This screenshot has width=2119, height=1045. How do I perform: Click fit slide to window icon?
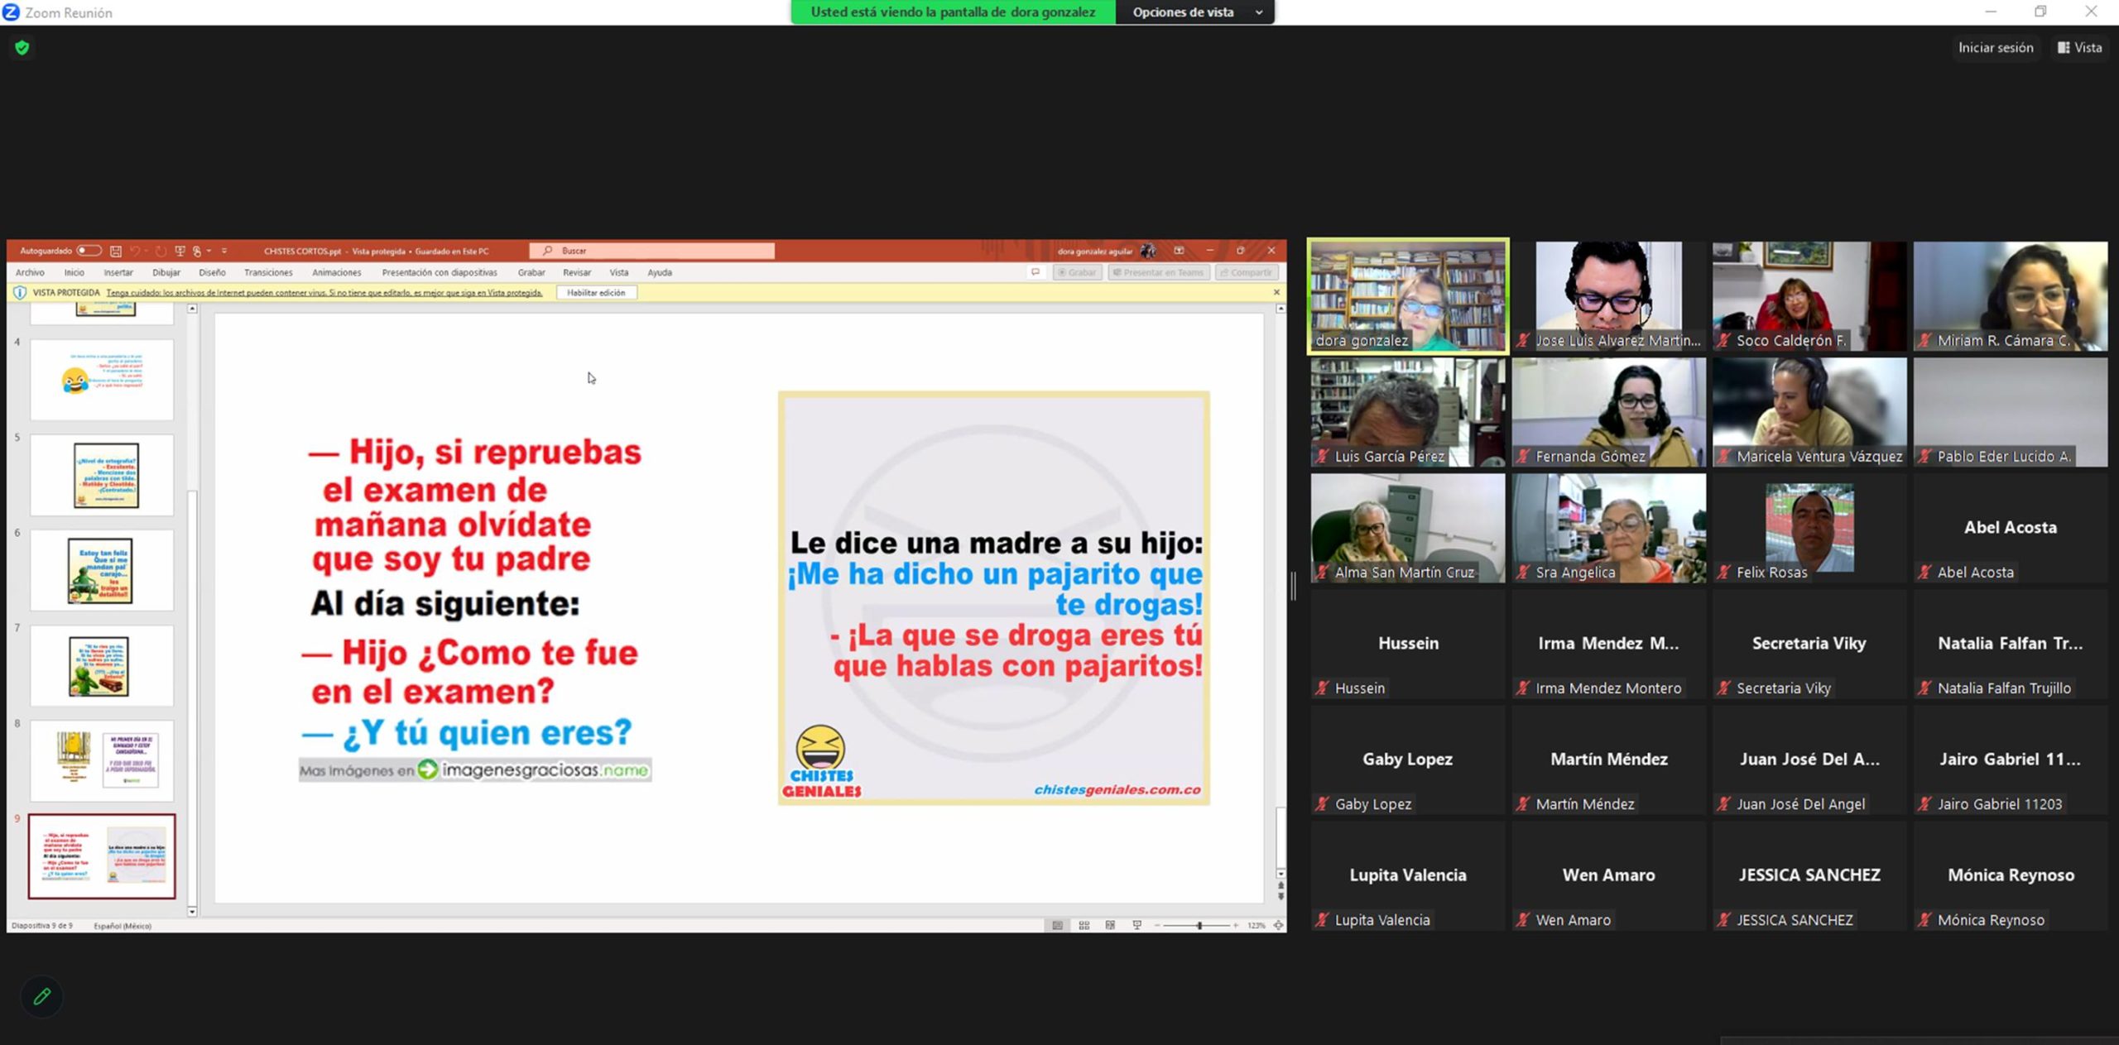point(1278,925)
